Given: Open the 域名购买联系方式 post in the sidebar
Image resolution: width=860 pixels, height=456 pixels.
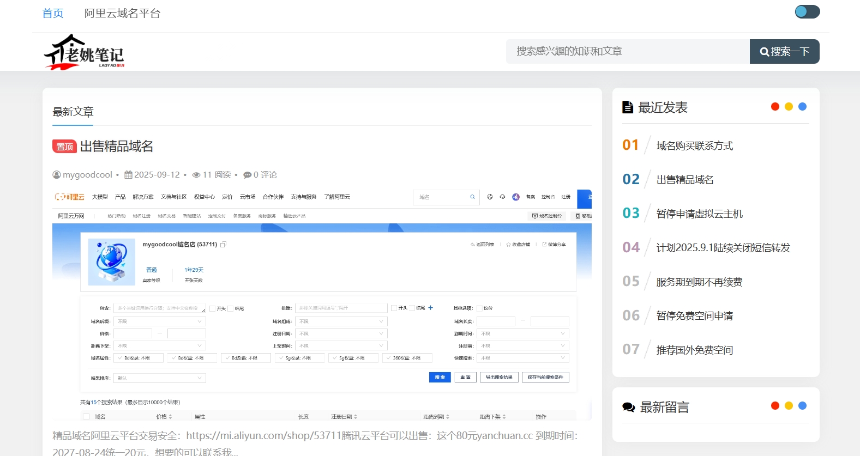Looking at the screenshot, I should pos(694,146).
